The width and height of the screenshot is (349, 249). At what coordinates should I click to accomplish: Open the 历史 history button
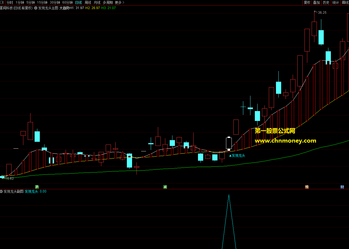click(326, 2)
